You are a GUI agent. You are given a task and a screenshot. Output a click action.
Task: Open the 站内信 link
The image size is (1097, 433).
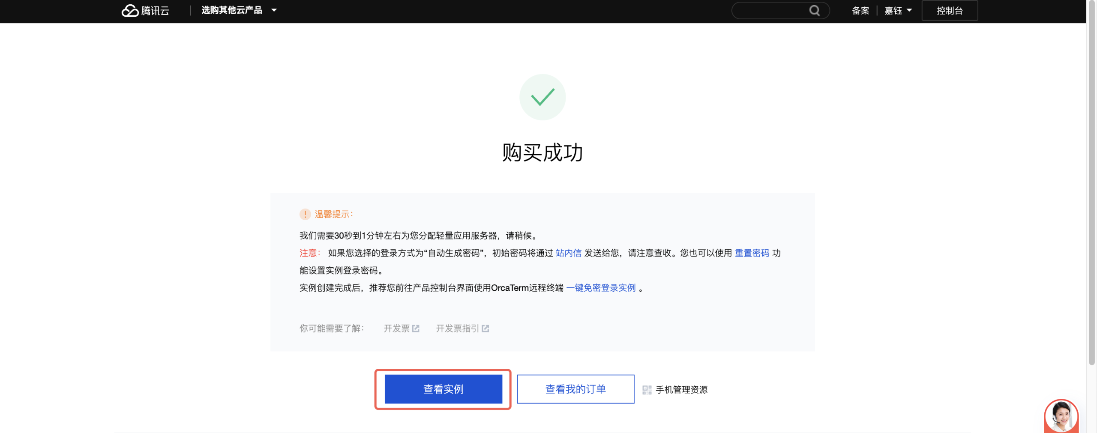point(568,253)
